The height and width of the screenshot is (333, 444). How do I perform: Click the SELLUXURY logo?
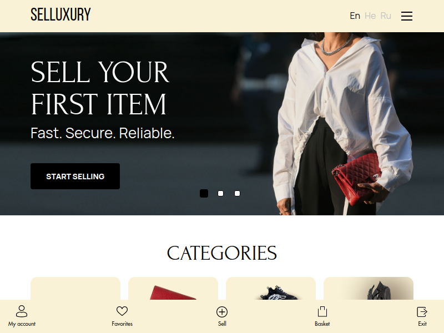coord(60,14)
